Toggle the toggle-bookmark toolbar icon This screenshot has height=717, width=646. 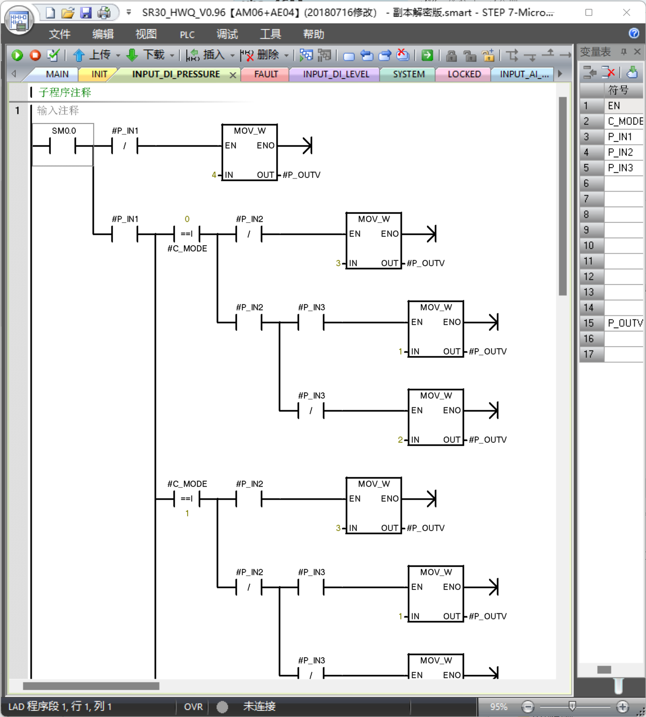click(x=349, y=56)
